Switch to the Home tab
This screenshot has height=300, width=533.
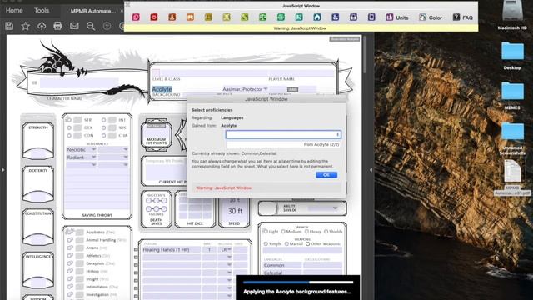pyautogui.click(x=14, y=11)
